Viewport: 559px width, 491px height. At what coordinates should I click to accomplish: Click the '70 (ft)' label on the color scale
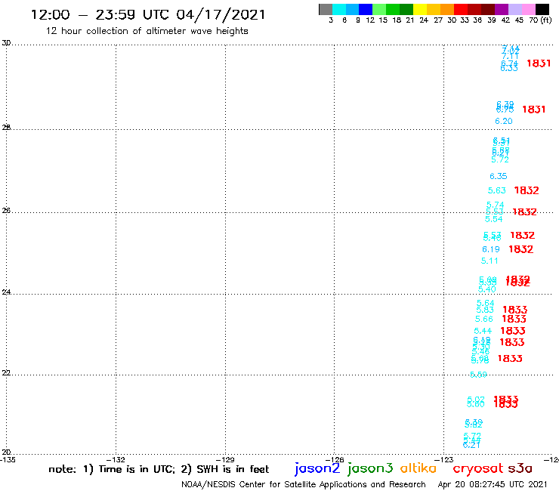tap(540, 20)
